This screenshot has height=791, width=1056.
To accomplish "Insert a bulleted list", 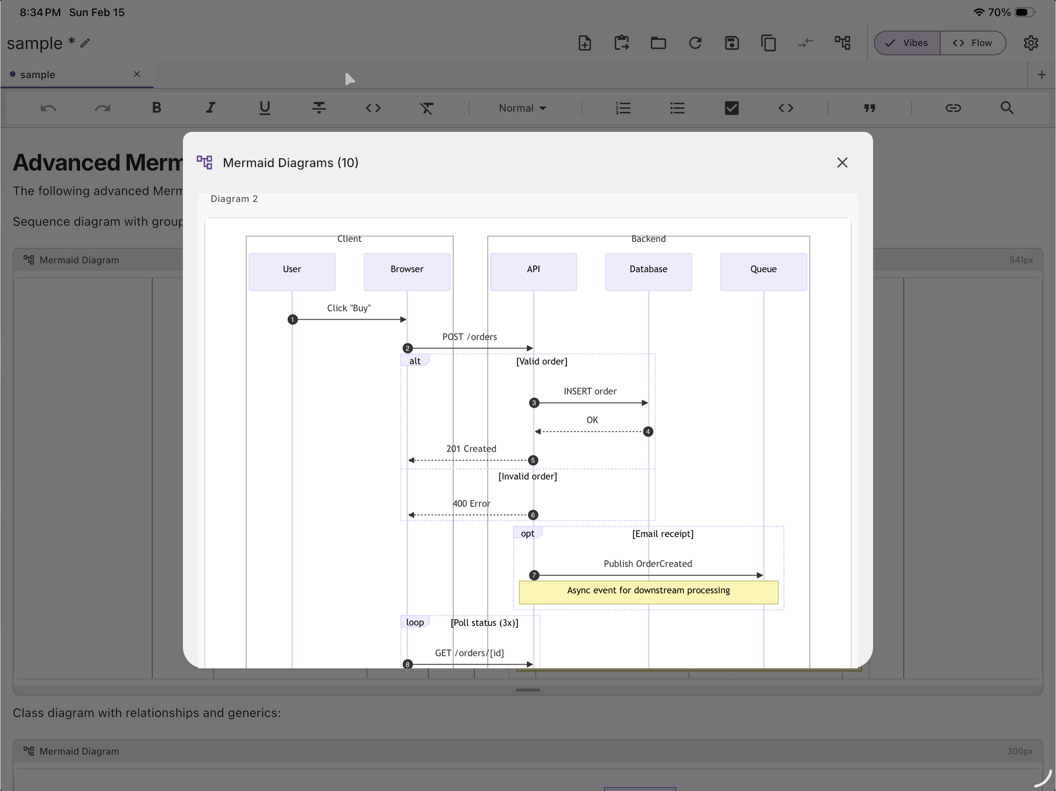I will [677, 108].
